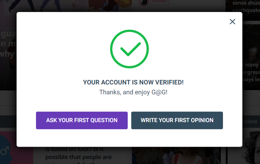Click the male symbol icon in background
Screen dimensions: 260x164
[5, 151]
